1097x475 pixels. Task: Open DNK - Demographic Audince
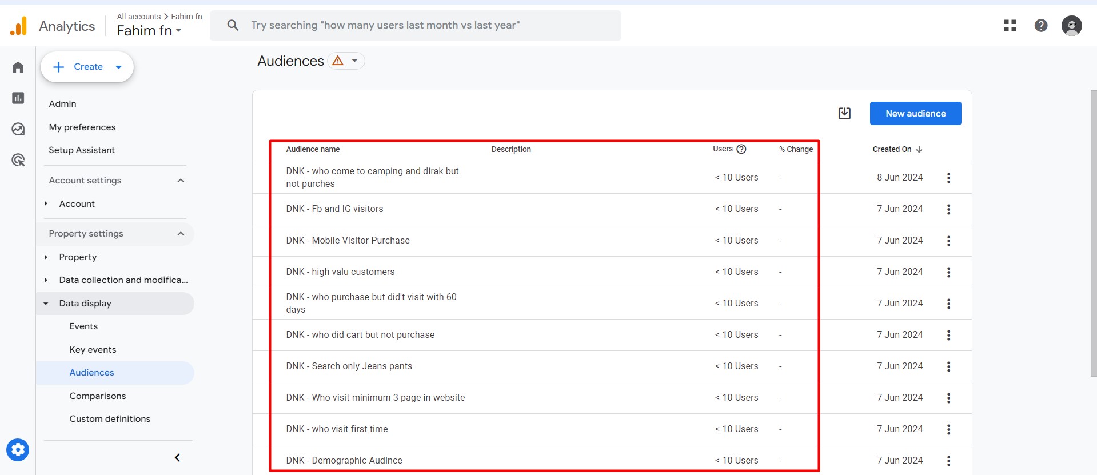[344, 461]
